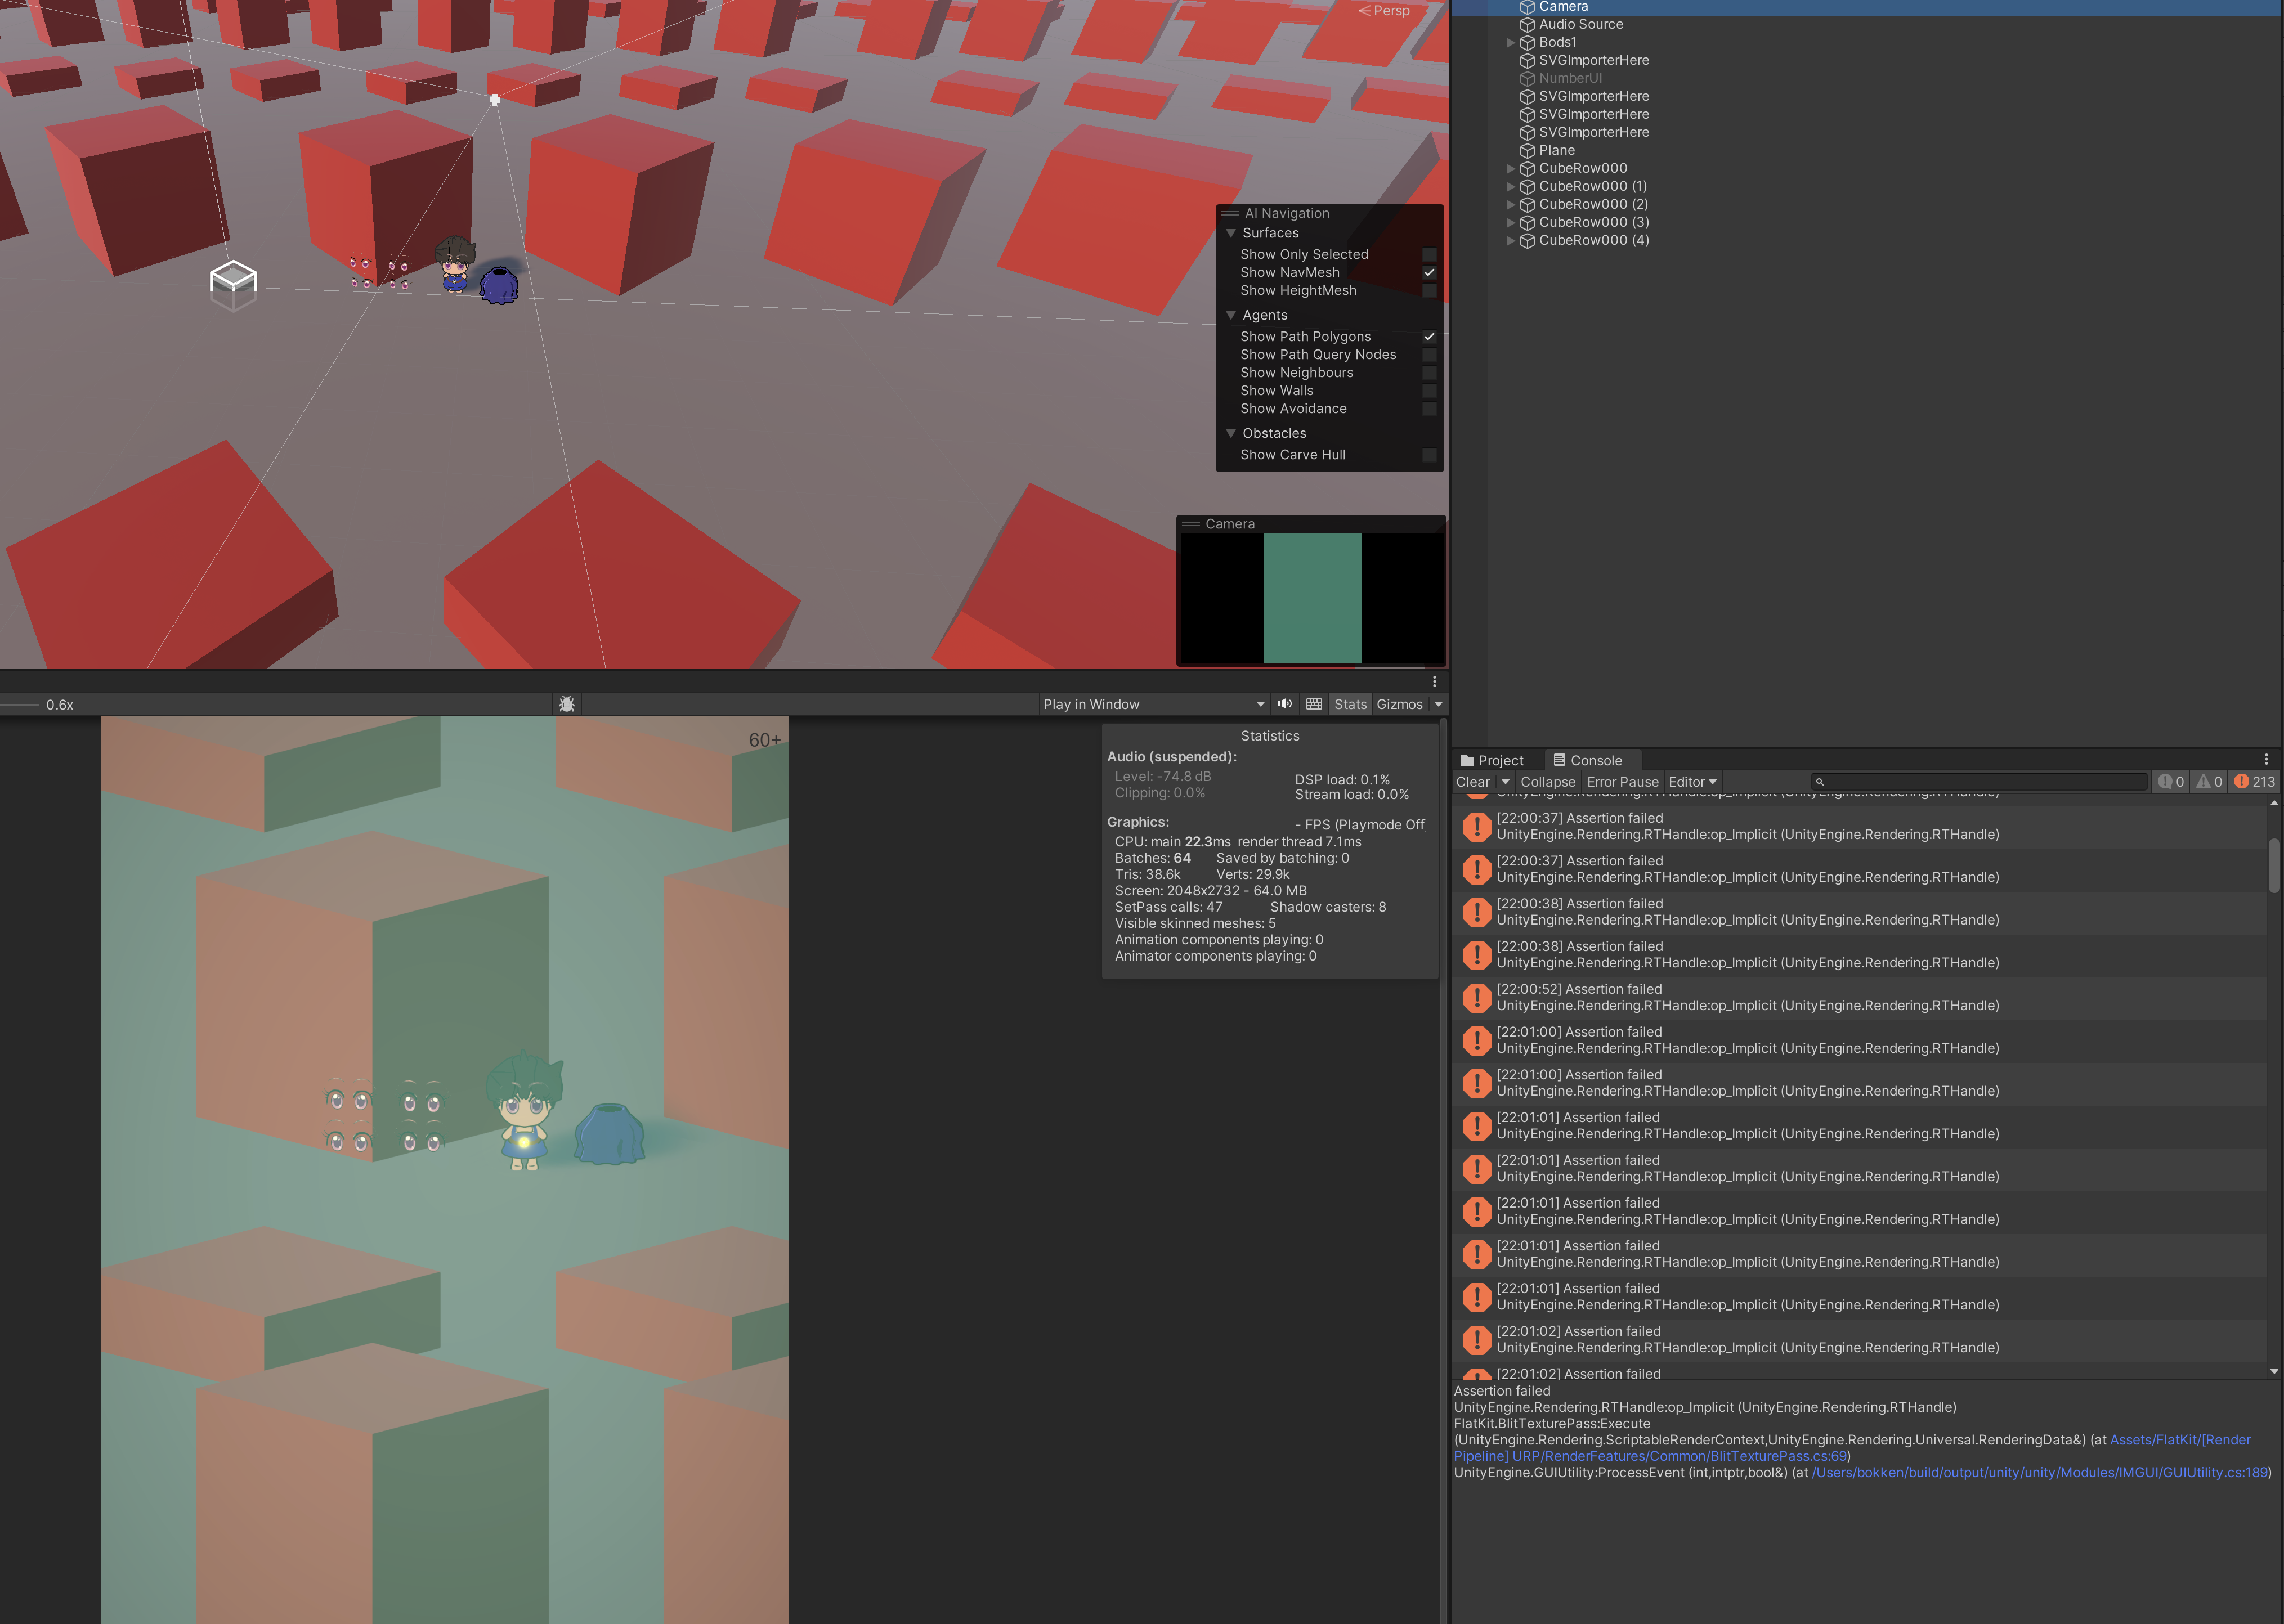
Task: Filter console by info messages
Action: point(2170,781)
